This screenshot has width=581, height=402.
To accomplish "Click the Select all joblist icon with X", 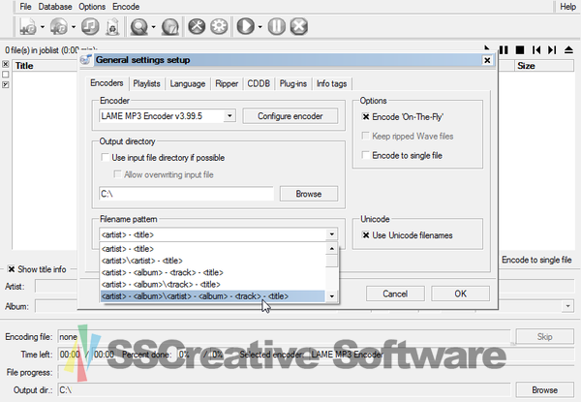I will pos(6,64).
